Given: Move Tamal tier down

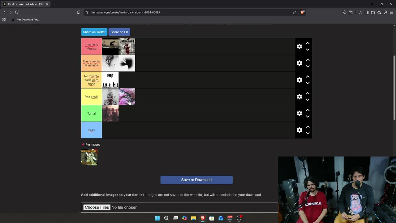Looking at the screenshot, I should point(308,116).
